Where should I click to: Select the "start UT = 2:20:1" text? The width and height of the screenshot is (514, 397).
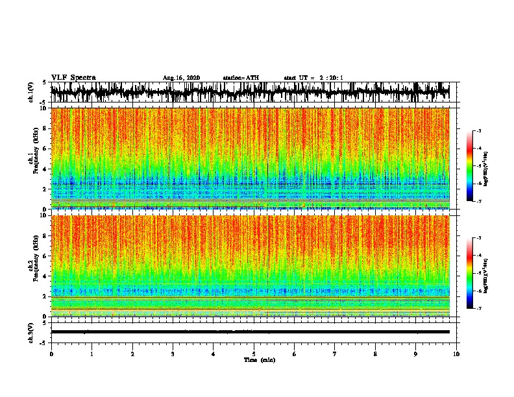click(313, 78)
